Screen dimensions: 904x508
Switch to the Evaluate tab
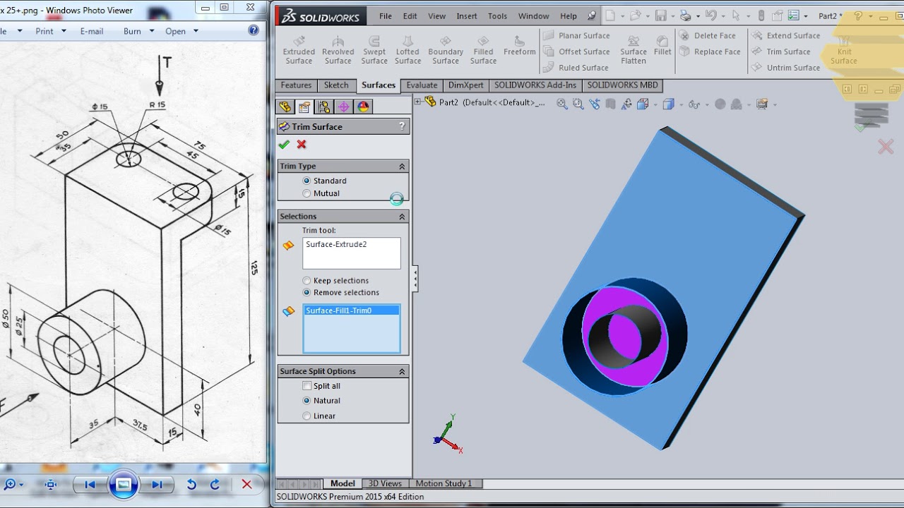pyautogui.click(x=422, y=85)
